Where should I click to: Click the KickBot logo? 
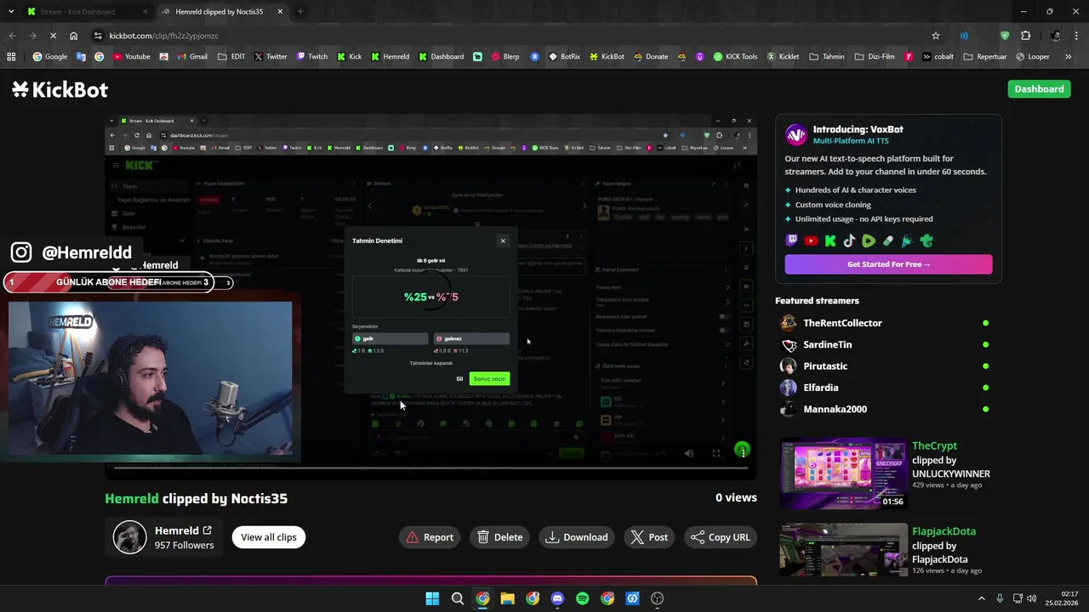(60, 89)
